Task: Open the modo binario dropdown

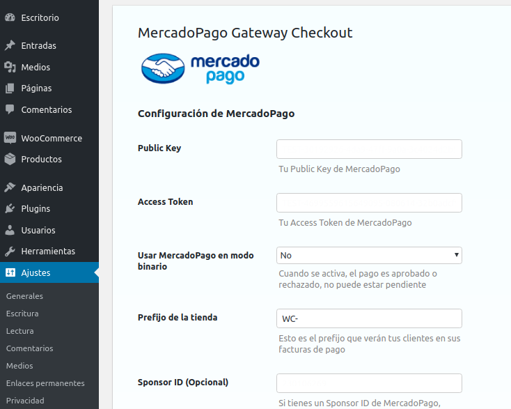Action: (369, 256)
